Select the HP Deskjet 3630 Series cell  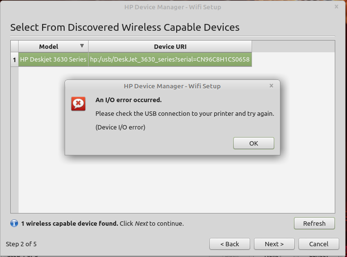pos(53,60)
